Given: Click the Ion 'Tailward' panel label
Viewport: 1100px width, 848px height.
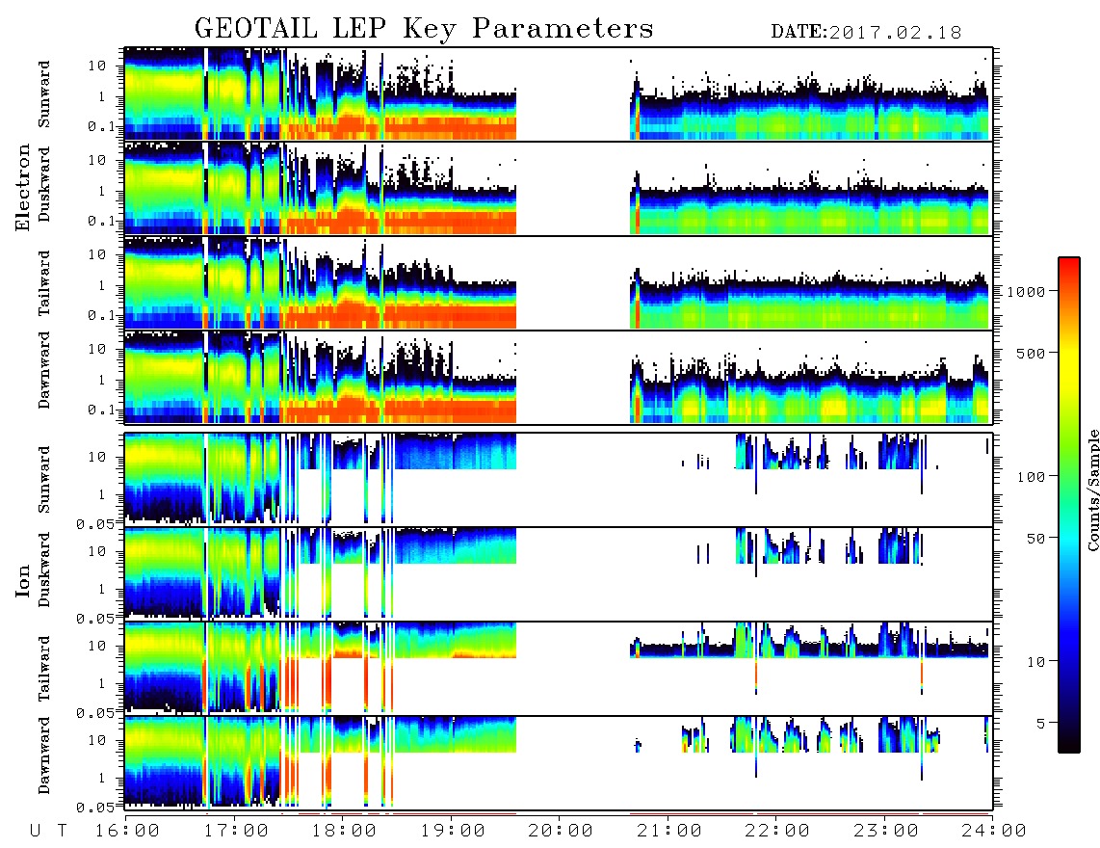Looking at the screenshot, I should tap(44, 669).
